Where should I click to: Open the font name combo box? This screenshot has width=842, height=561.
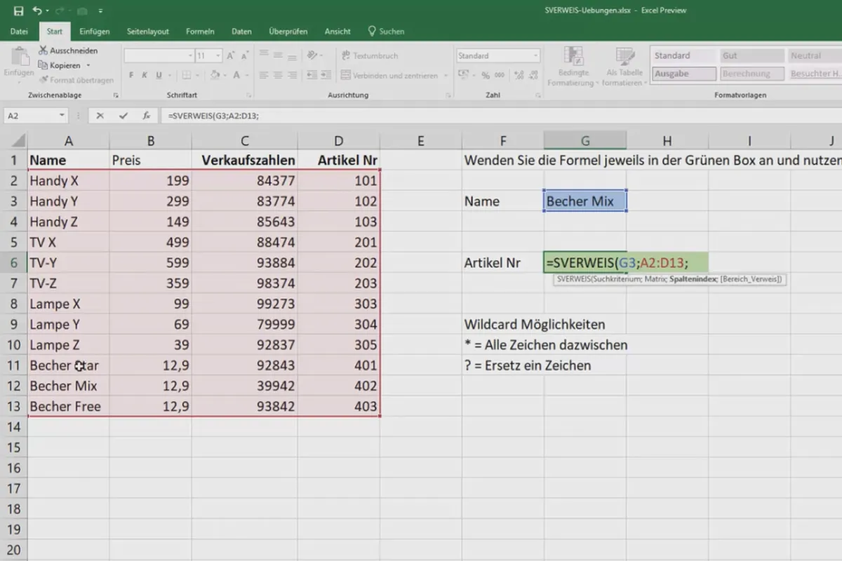click(x=159, y=55)
